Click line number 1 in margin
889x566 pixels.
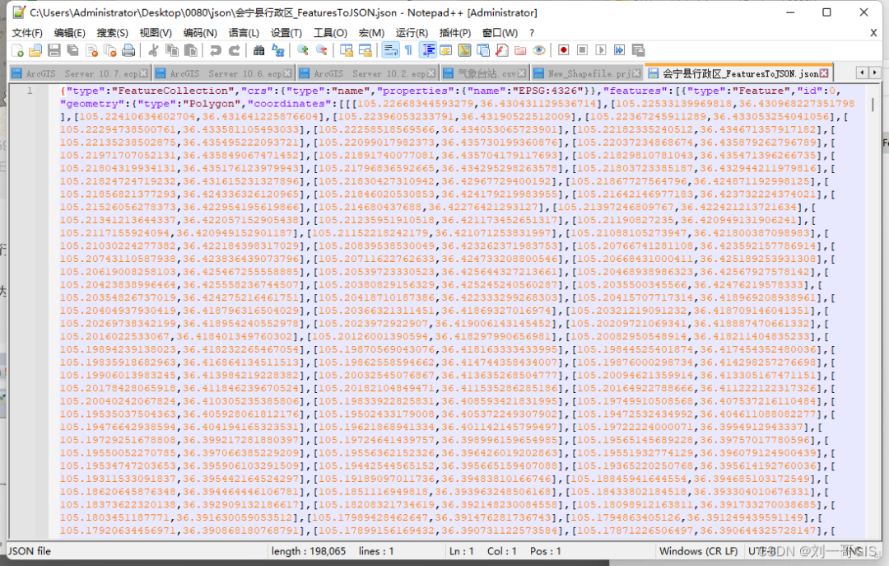(x=30, y=91)
